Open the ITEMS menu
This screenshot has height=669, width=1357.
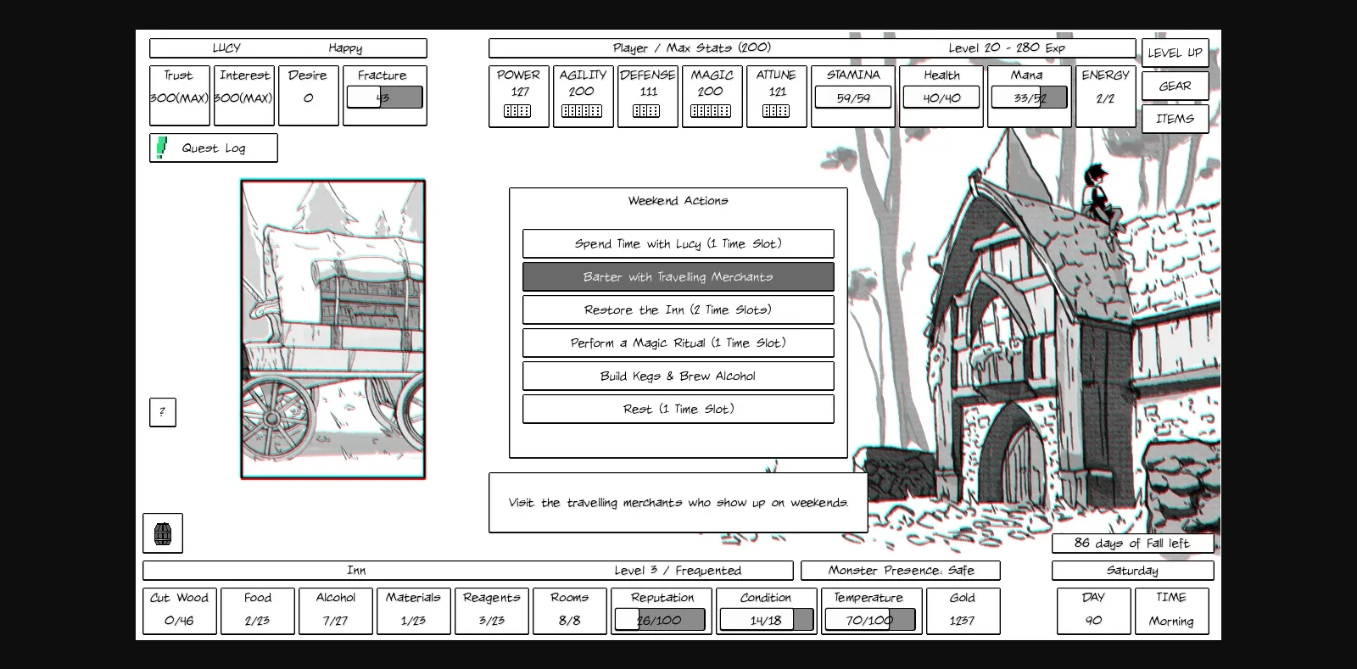pyautogui.click(x=1175, y=119)
